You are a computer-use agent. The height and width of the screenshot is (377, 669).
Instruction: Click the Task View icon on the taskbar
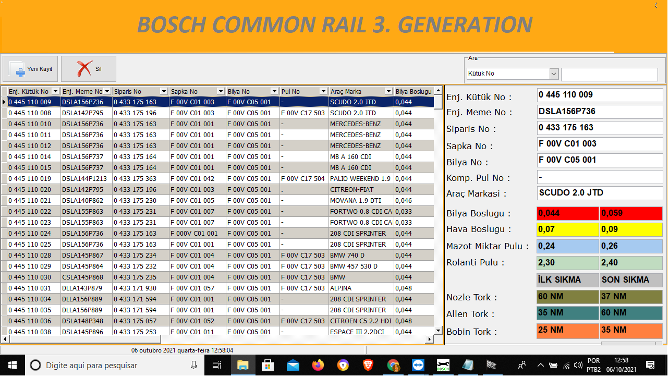pyautogui.click(x=216, y=365)
